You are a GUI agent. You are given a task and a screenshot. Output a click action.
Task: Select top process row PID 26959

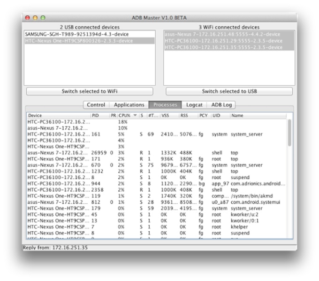point(157,153)
